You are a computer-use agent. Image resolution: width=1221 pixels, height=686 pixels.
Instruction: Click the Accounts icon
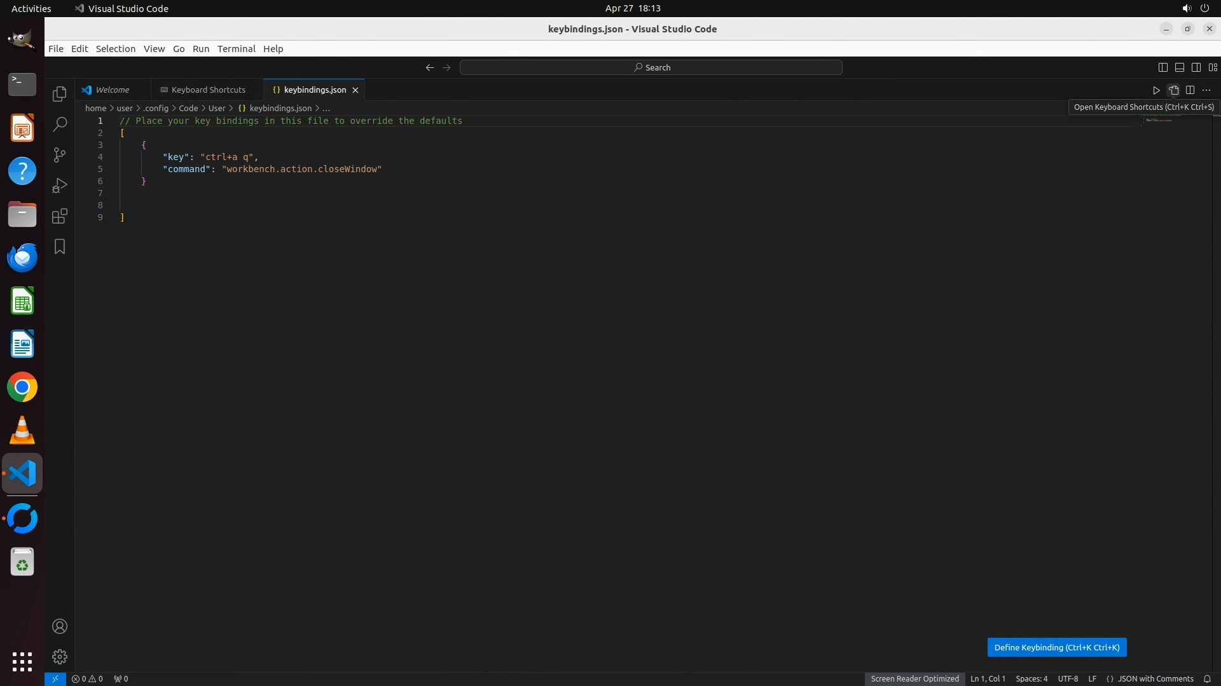(60, 626)
